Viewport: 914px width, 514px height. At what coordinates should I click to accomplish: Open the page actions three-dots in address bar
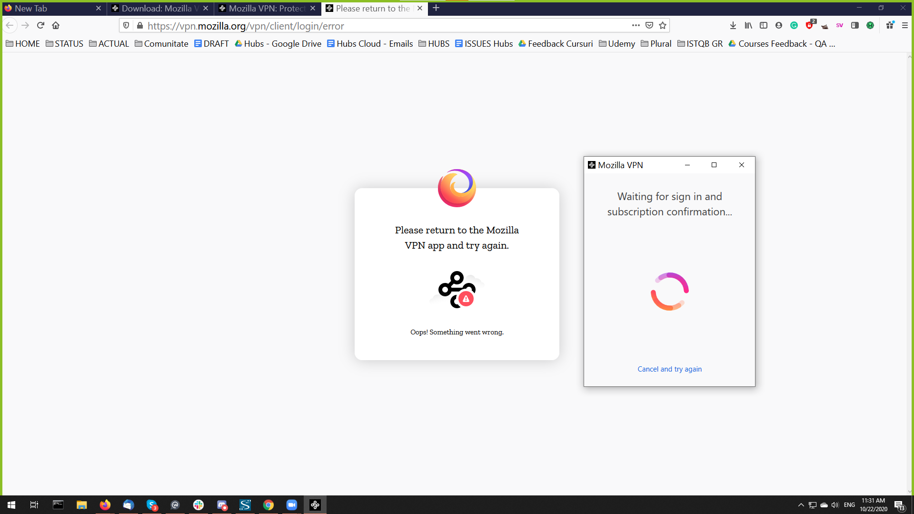(636, 25)
